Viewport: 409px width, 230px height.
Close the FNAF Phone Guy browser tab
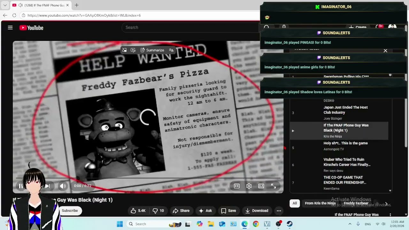click(x=67, y=5)
